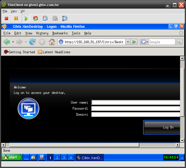The image size is (186, 168).
Task: Switch to workspace 4
Action: (71, 158)
